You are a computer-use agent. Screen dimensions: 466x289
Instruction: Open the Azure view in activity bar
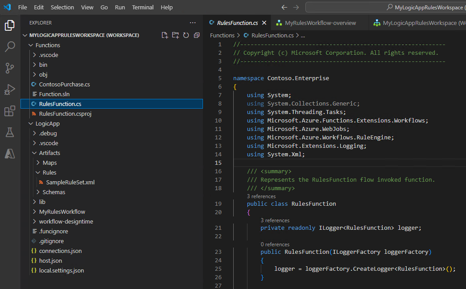click(10, 154)
